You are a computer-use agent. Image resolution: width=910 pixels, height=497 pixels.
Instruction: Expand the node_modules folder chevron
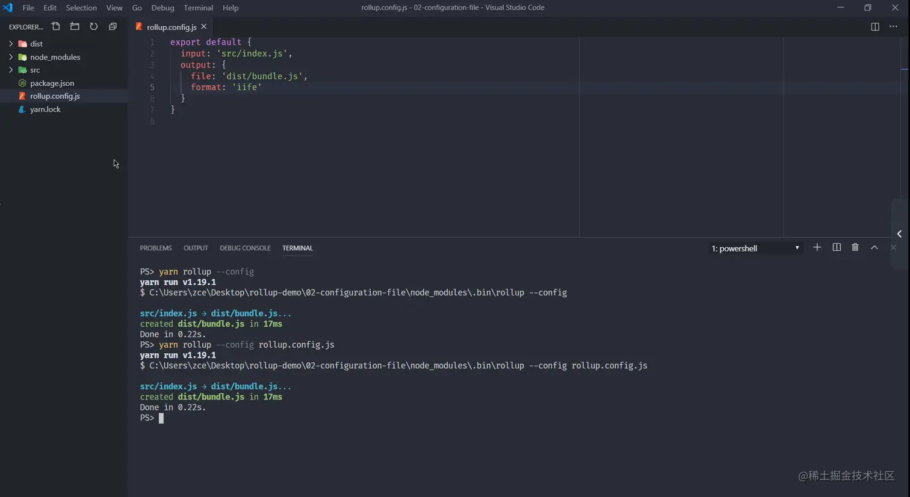click(11, 57)
